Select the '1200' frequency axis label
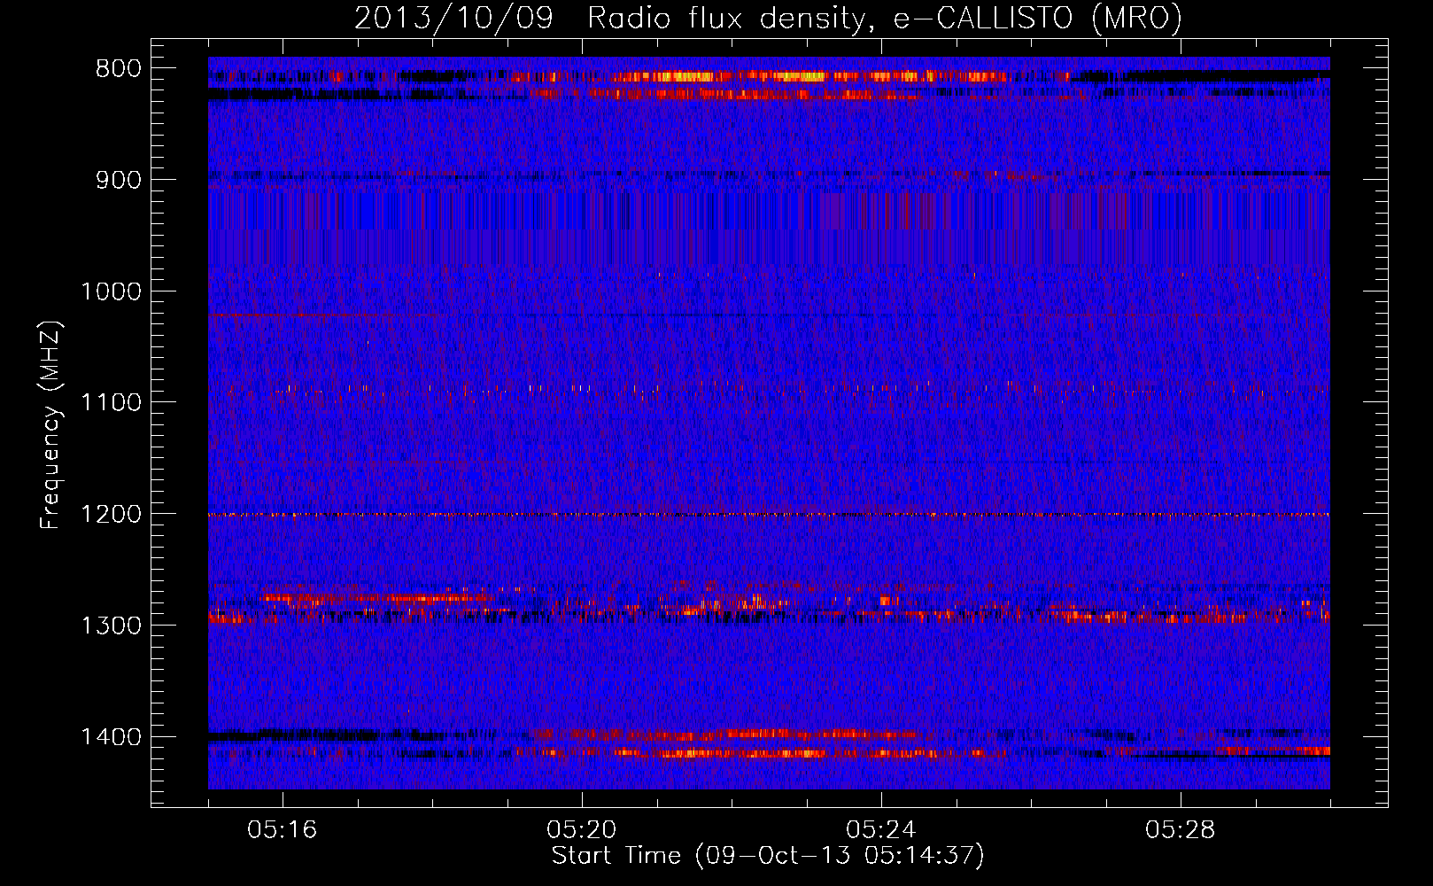This screenshot has height=886, width=1433. point(111,514)
